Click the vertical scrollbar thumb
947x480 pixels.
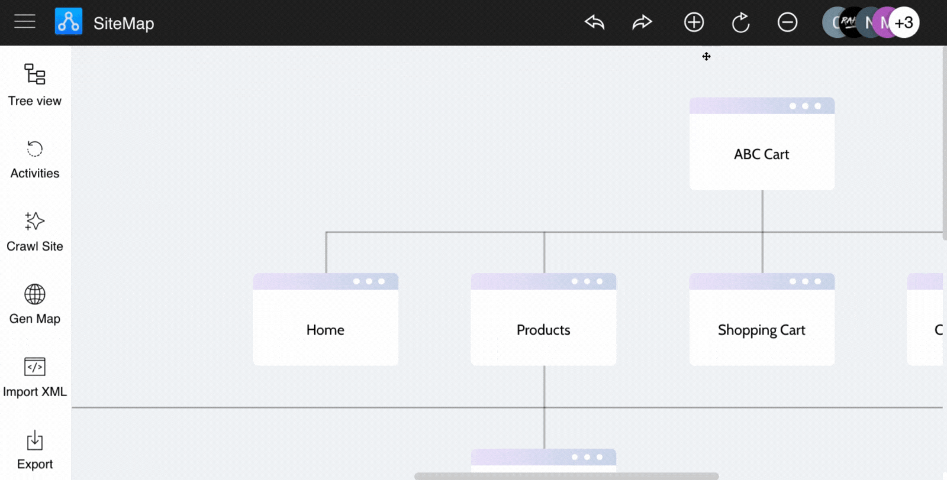click(945, 142)
